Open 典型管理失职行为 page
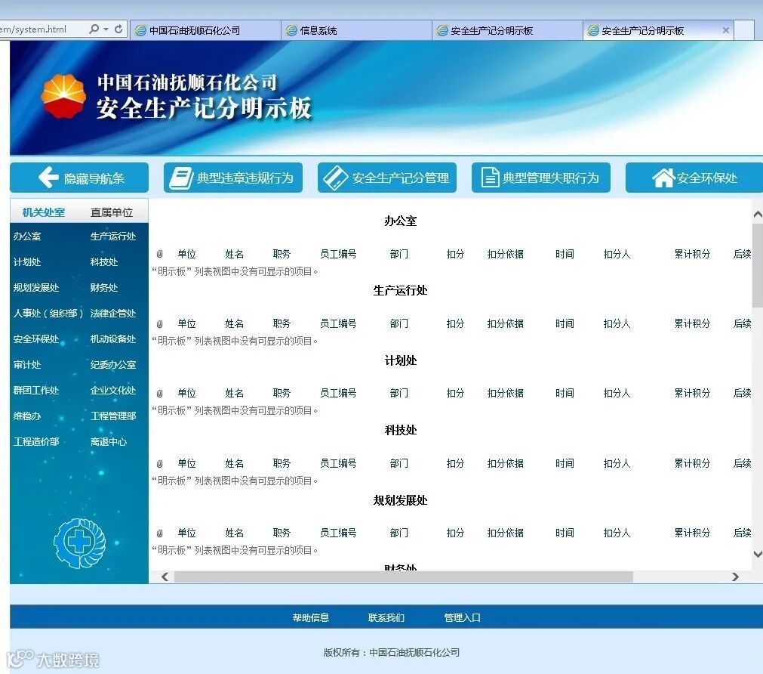This screenshot has height=674, width=763. tap(540, 178)
